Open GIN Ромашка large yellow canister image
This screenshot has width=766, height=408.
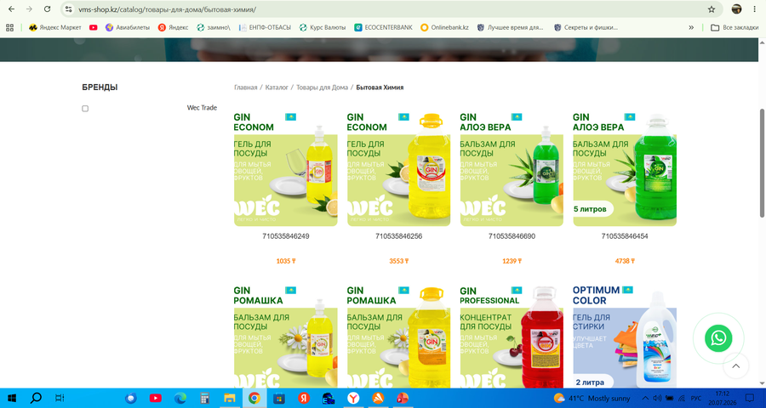click(x=398, y=337)
